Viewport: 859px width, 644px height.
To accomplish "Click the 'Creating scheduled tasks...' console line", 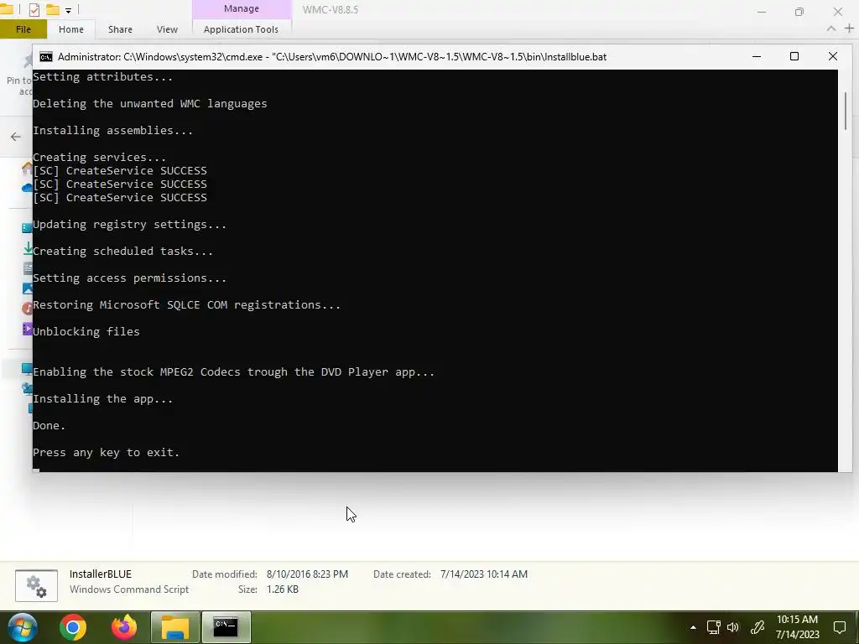I will 123,251.
